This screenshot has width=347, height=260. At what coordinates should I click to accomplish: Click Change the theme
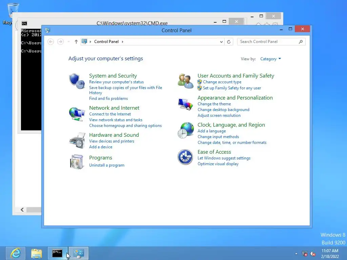coord(214,104)
